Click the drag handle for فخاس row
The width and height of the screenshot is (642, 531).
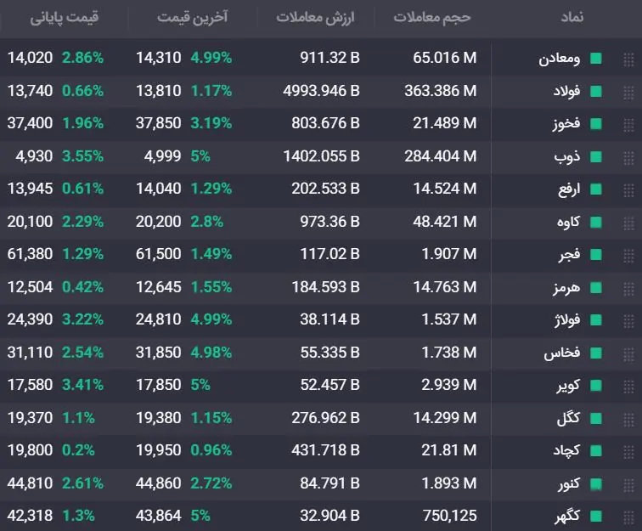tap(628, 354)
